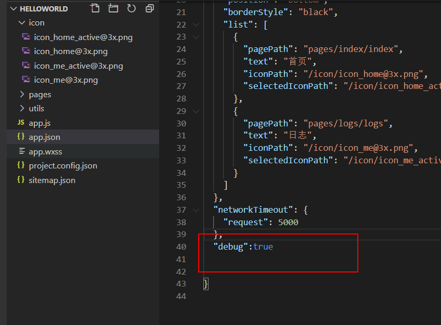Open sitemap.json file
Viewport: 441px width, 325px height.
click(x=52, y=180)
